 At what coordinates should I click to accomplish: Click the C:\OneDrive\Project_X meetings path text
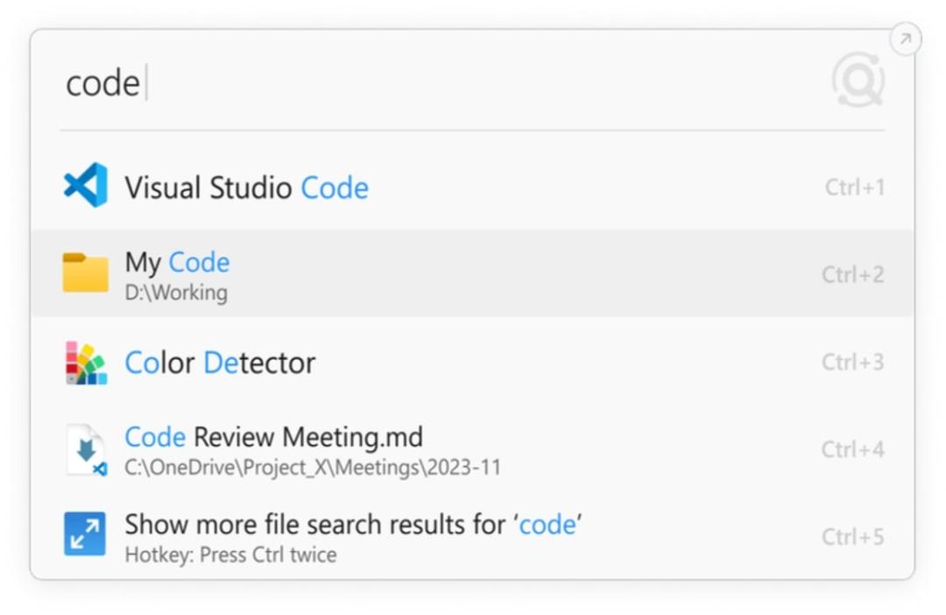pos(313,468)
